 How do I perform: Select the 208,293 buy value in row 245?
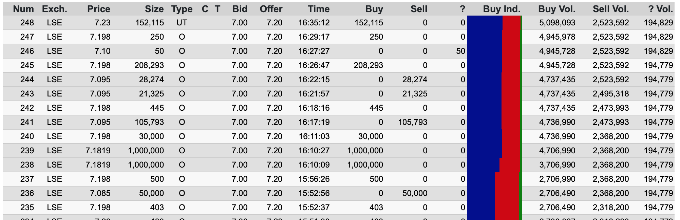368,65
